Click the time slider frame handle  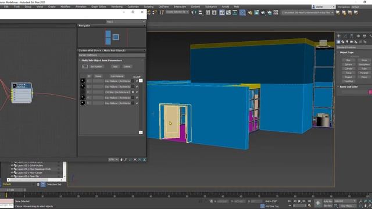point(11,190)
